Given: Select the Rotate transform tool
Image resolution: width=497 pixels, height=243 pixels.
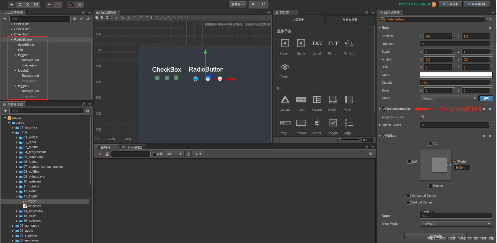Looking at the screenshot, I should coord(20,4).
